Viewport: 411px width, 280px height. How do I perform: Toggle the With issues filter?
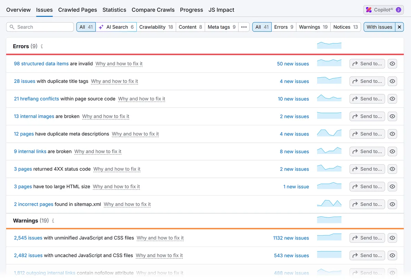[x=379, y=27]
